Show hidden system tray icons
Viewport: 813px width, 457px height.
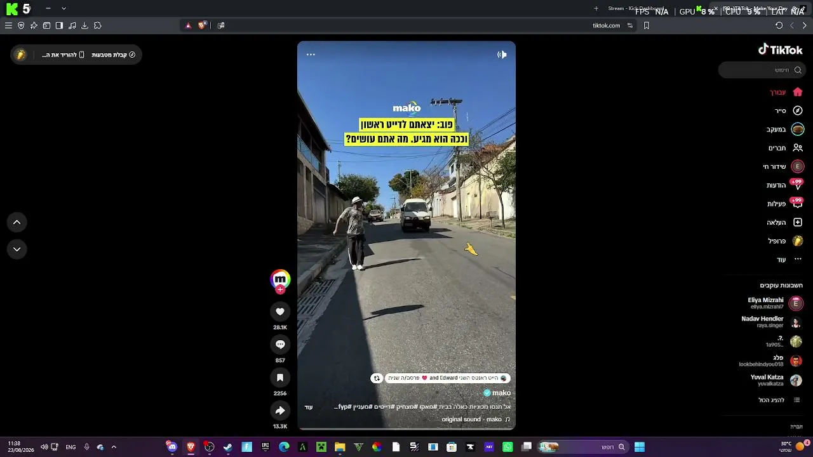(114, 447)
